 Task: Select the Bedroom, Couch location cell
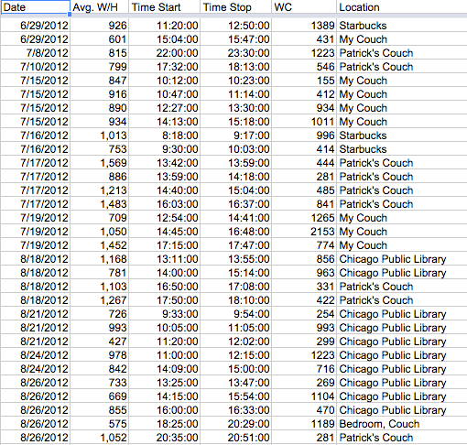402,424
